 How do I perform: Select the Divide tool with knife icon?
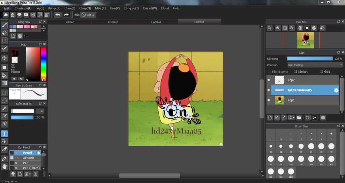click(4, 149)
